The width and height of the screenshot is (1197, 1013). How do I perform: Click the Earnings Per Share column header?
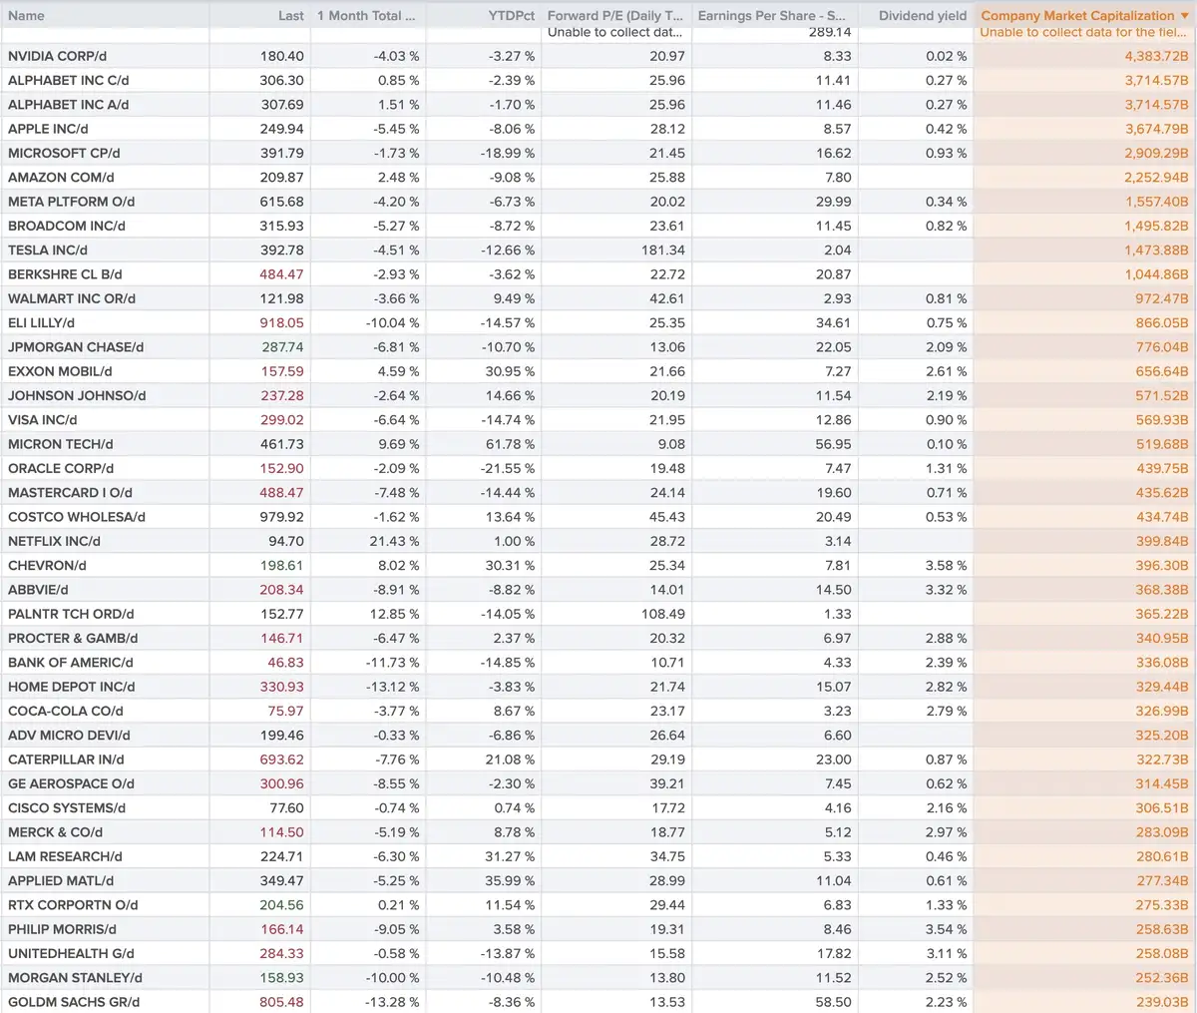point(774,15)
